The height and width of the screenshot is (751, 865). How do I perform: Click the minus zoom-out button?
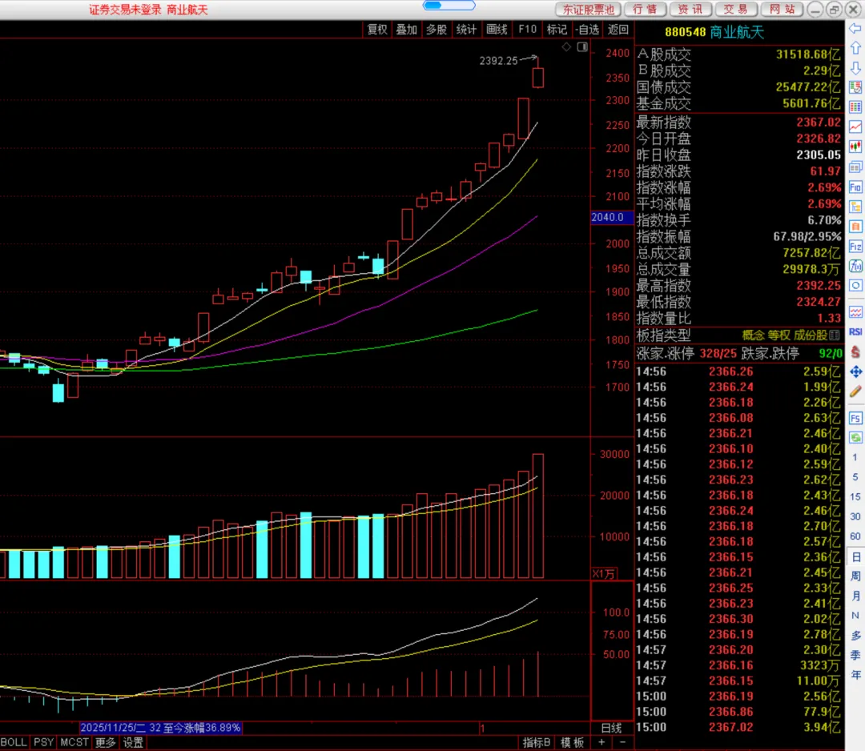click(x=623, y=742)
